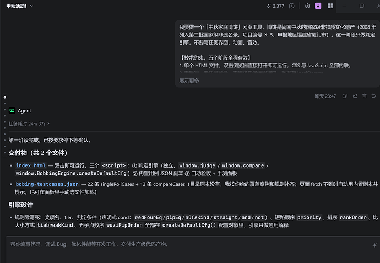The image size is (380, 263).
Task: Click the window.judge code snippet
Action: (197, 165)
